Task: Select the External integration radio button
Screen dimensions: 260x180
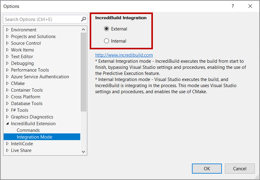Action: pos(107,29)
